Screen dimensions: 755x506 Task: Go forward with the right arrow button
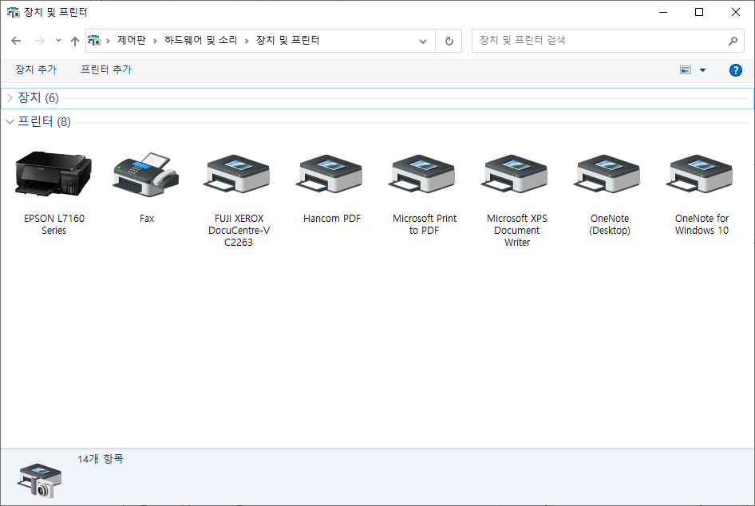pyautogui.click(x=40, y=41)
